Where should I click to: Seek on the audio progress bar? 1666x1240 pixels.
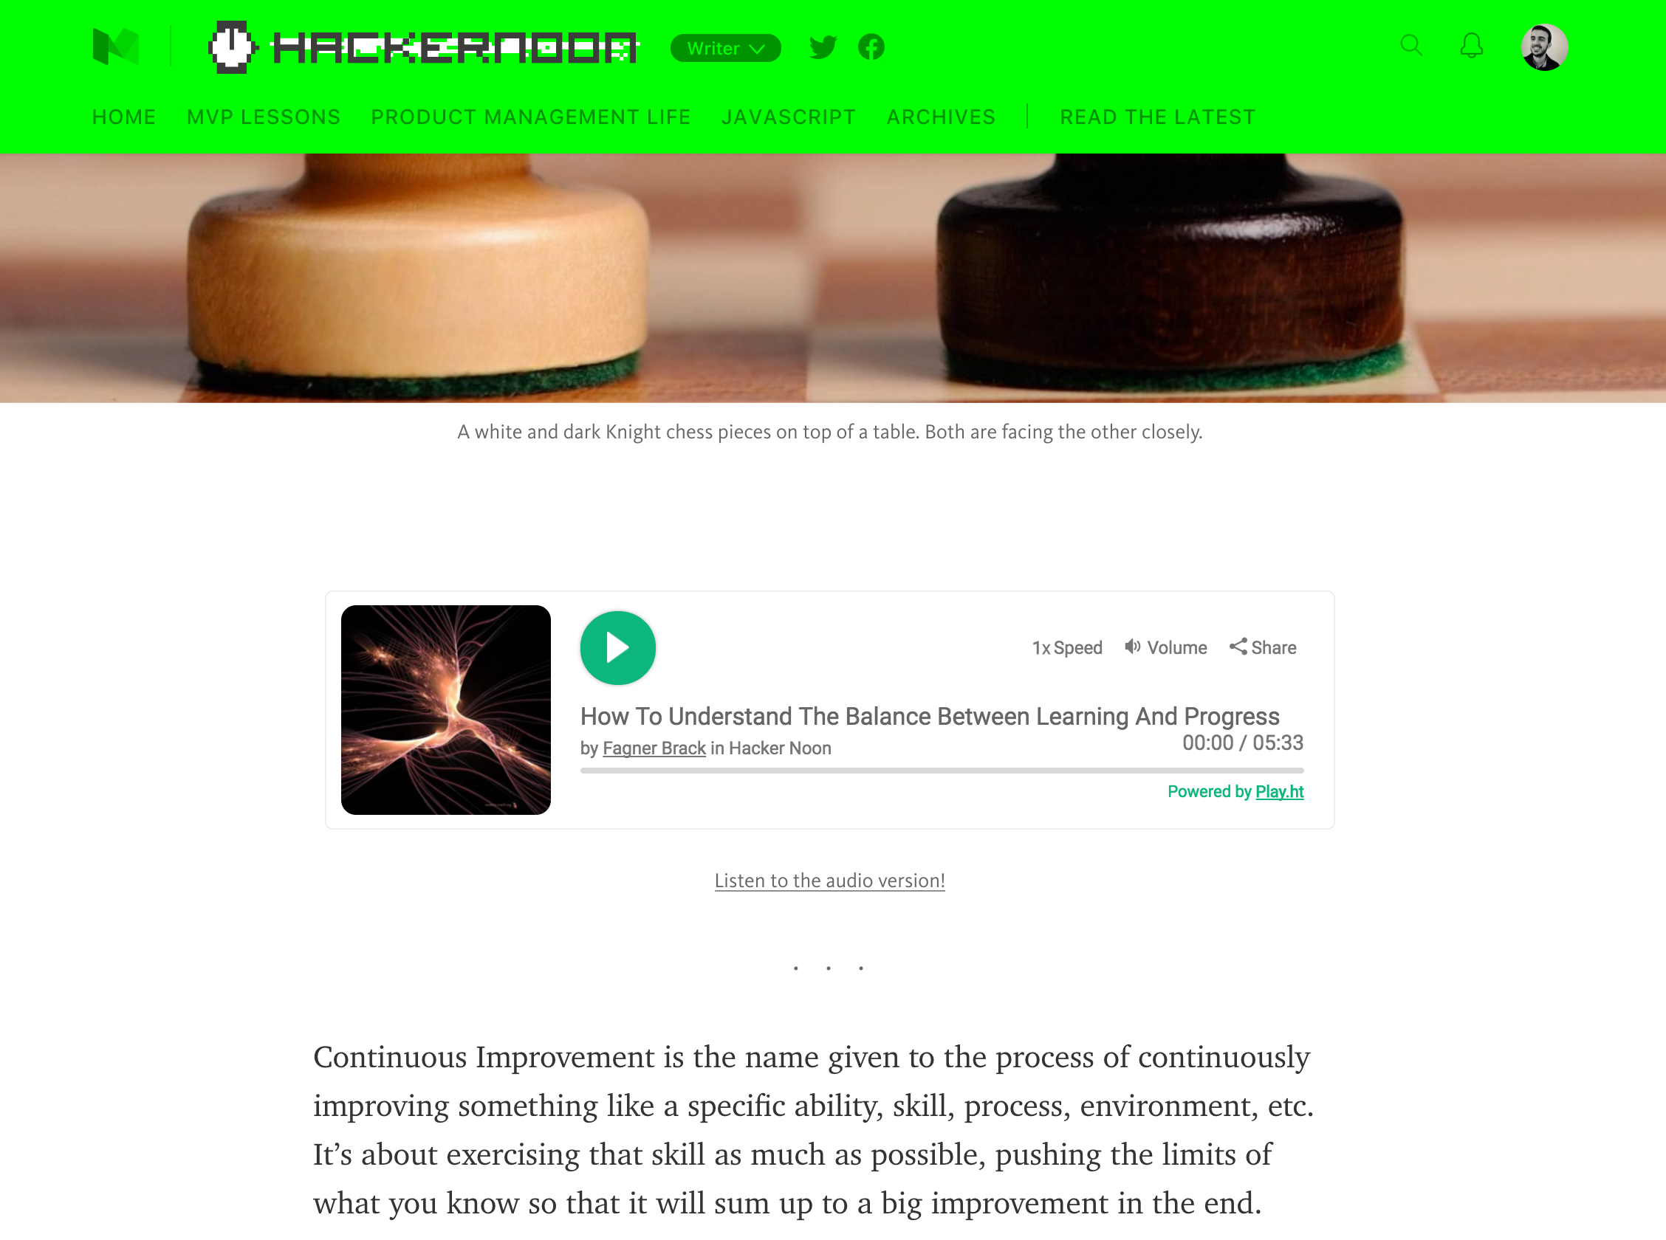coord(942,770)
